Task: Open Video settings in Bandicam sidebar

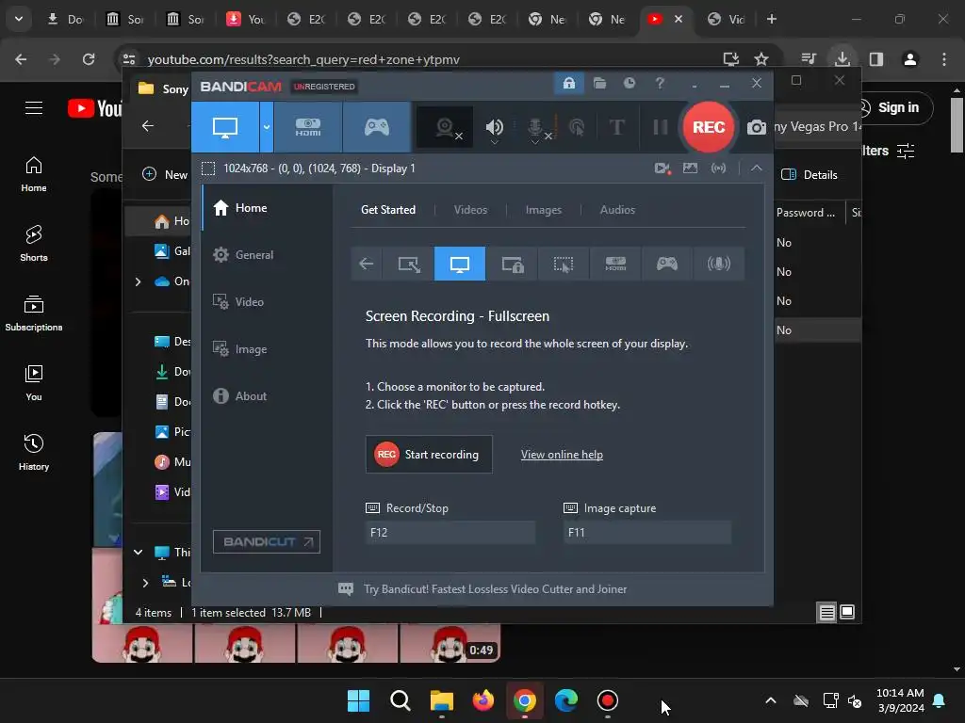Action: point(266,302)
